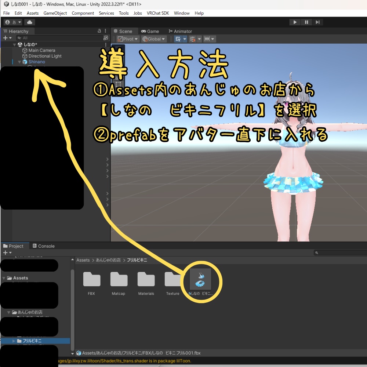Image resolution: width=367 pixels, height=367 pixels.
Task: Collapse the Assets folder tree
Action: tap(4, 278)
